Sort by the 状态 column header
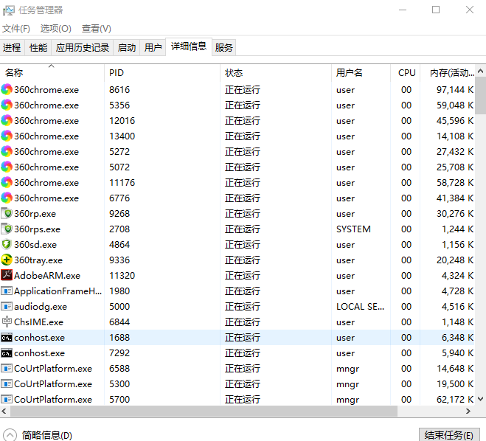Viewport: 486px width, 441px height. tap(276, 73)
